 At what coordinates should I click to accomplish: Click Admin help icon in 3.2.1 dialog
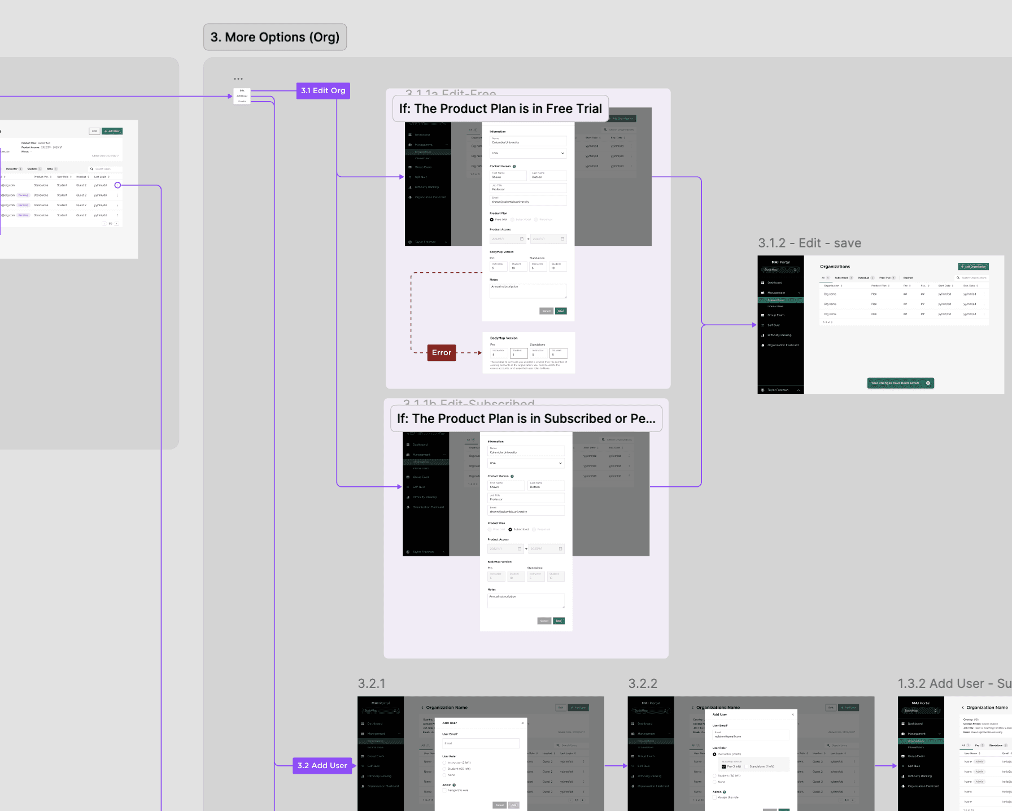tap(454, 785)
